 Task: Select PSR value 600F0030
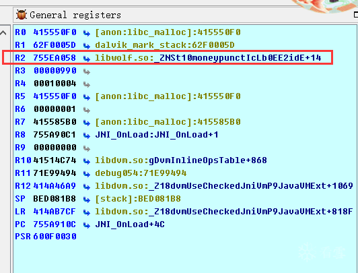pyautogui.click(x=55, y=236)
